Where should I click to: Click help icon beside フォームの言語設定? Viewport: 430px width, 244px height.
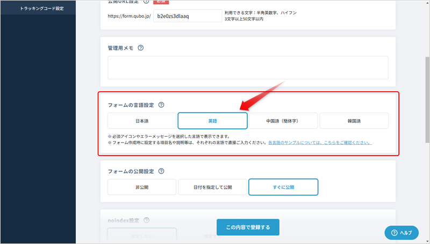(x=161, y=105)
